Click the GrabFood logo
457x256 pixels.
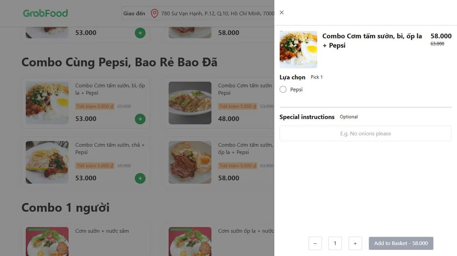point(45,13)
